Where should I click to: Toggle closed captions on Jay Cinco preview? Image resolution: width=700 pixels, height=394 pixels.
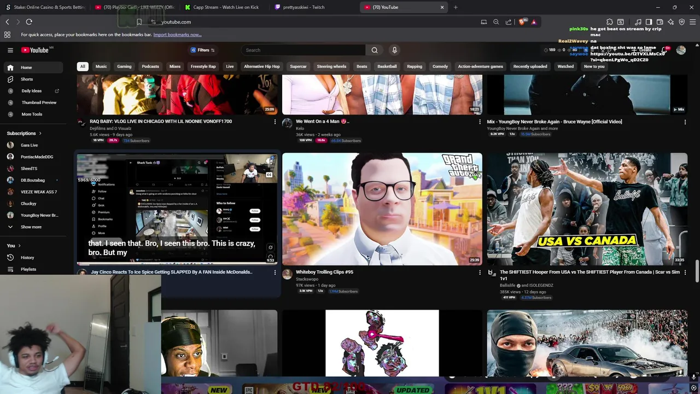[269, 174]
